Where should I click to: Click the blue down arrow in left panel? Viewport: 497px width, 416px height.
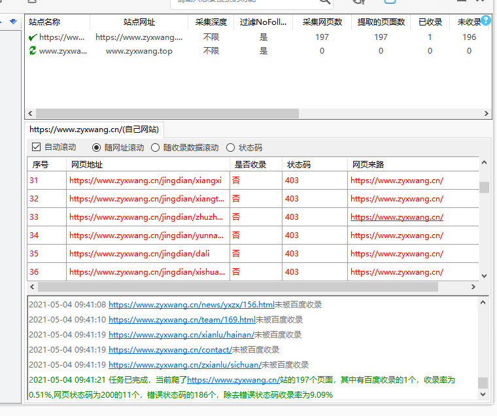tap(13, 22)
